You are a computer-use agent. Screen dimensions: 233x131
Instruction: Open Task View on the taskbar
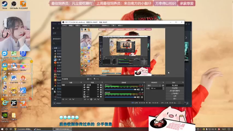coord(11,129)
